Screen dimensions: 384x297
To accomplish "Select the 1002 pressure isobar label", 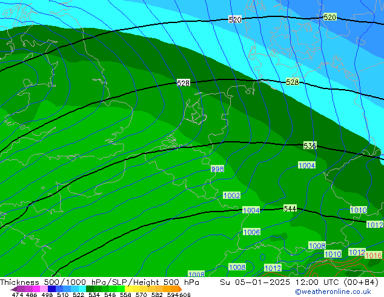I will [232, 195].
